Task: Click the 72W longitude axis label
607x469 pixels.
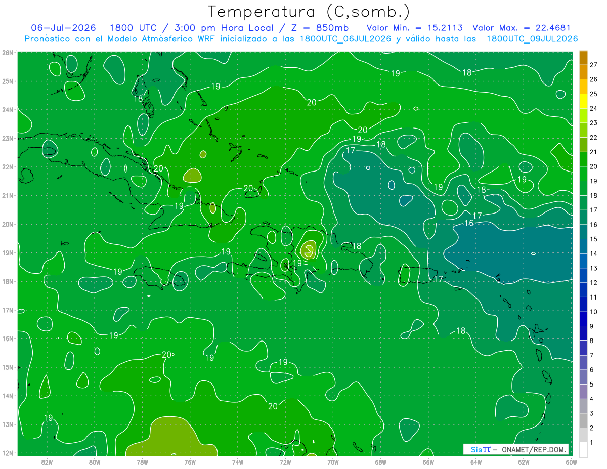Action: coord(285,462)
